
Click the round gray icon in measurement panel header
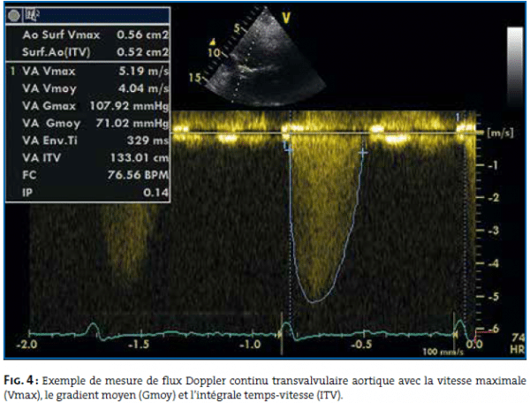coord(15,15)
